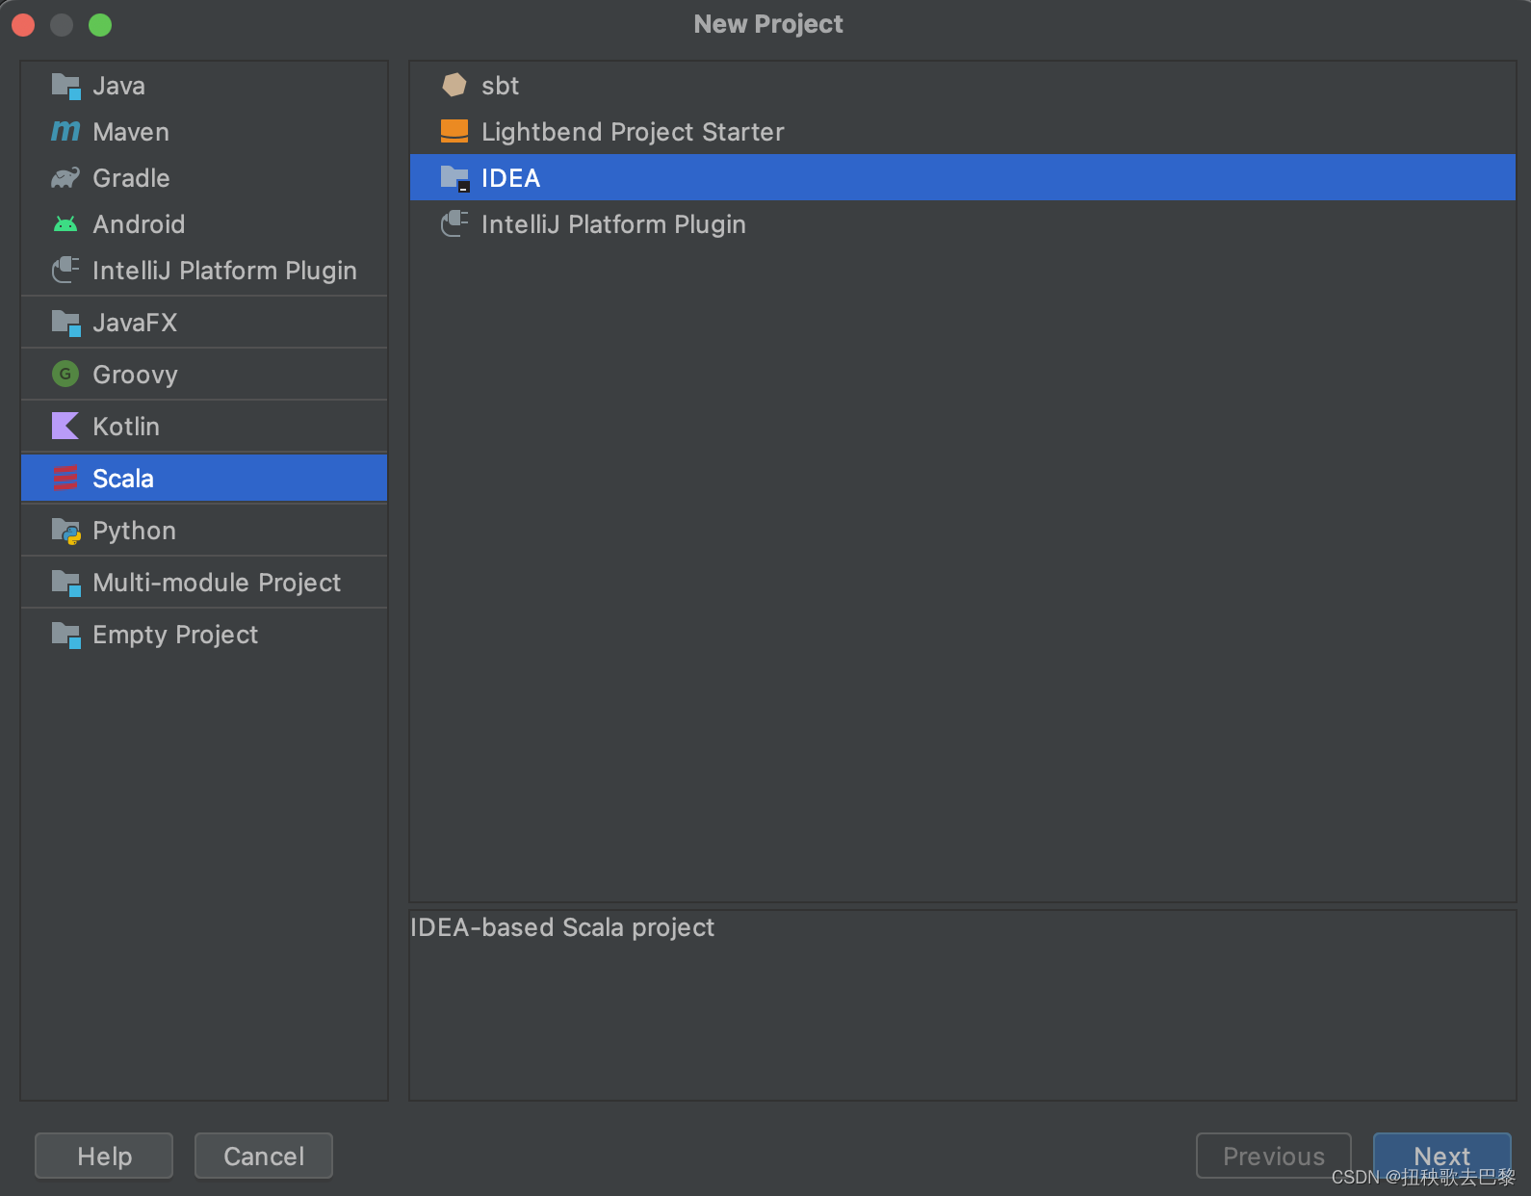Proceed with the Next button
1531x1196 pixels.
[x=1441, y=1156]
